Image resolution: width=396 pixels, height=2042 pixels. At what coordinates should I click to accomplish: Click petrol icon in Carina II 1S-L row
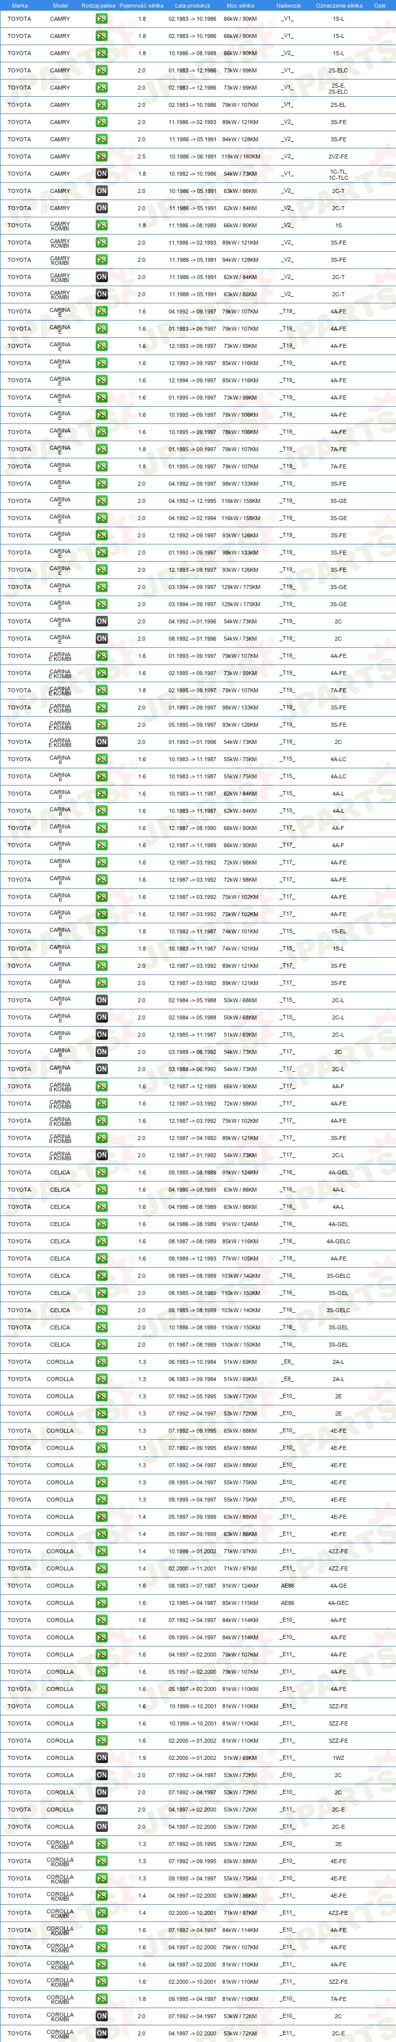[101, 949]
